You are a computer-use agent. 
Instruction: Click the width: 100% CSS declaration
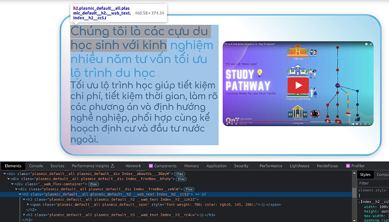(376, 207)
